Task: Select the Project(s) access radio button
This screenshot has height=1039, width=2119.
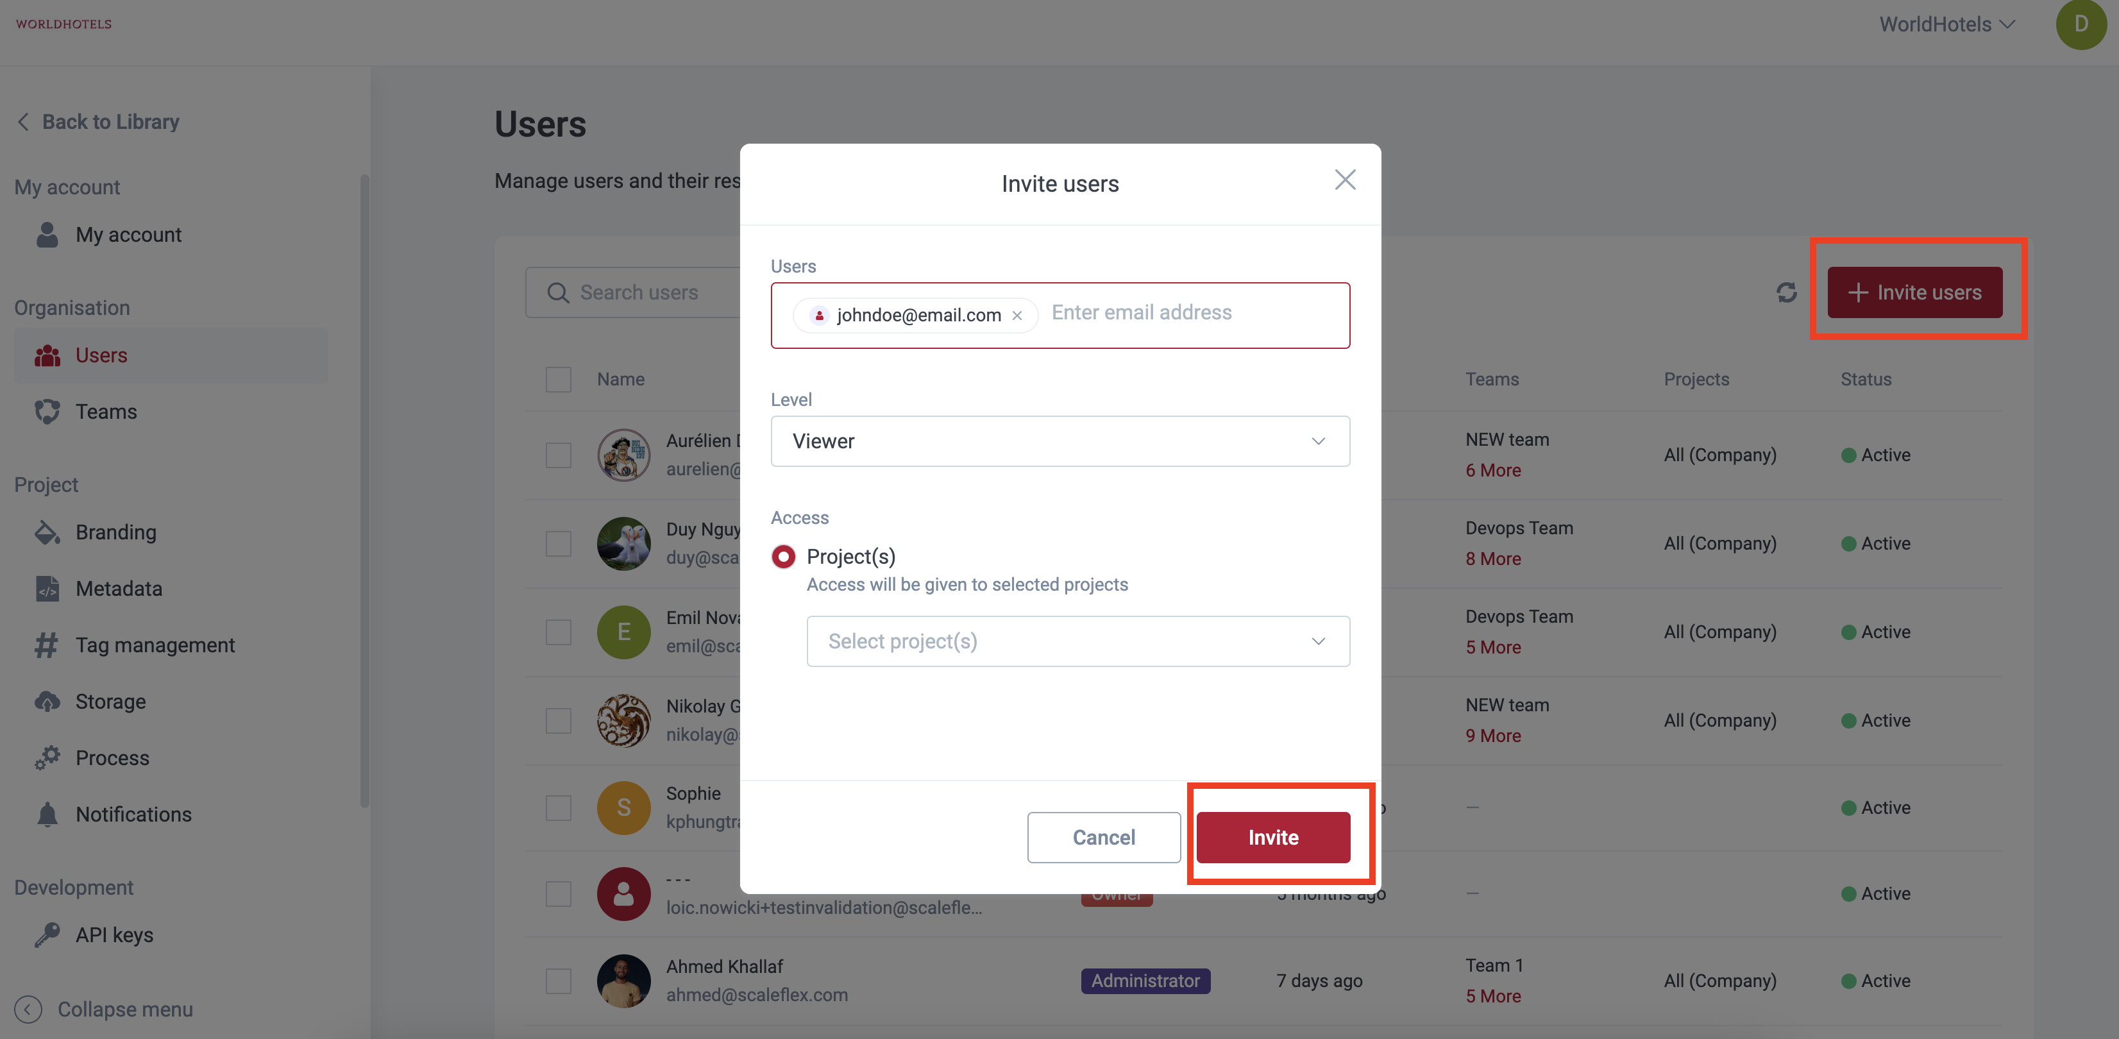Action: click(783, 557)
